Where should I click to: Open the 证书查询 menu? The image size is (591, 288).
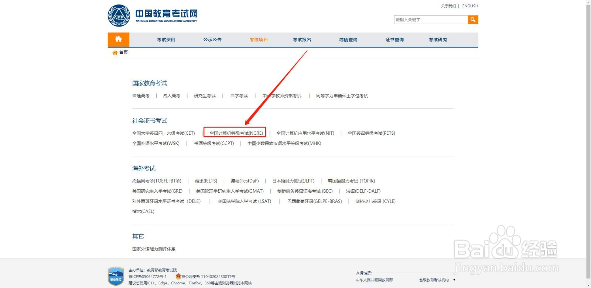pos(394,40)
